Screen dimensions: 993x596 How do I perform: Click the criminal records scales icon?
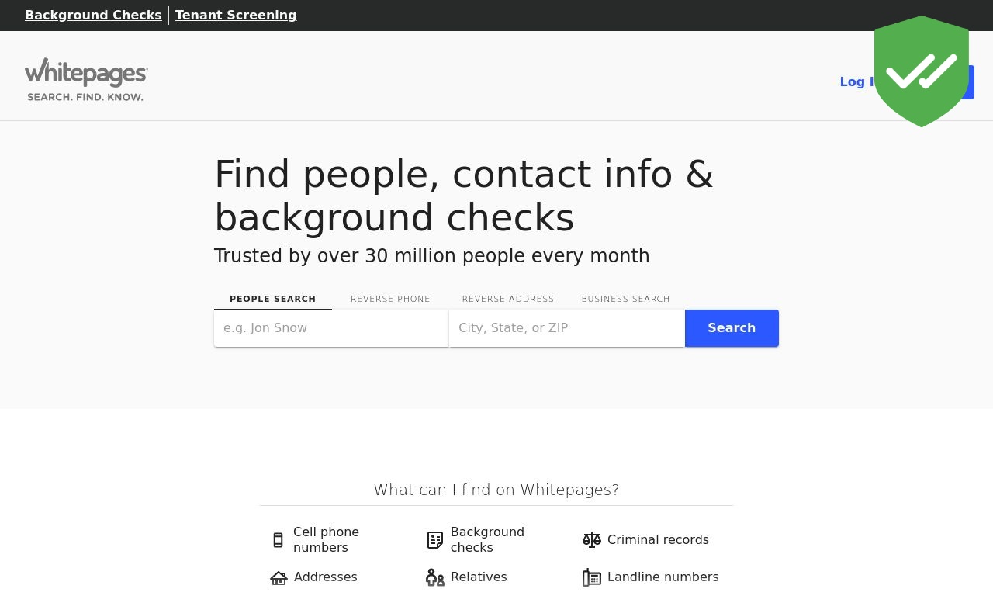tap(592, 540)
